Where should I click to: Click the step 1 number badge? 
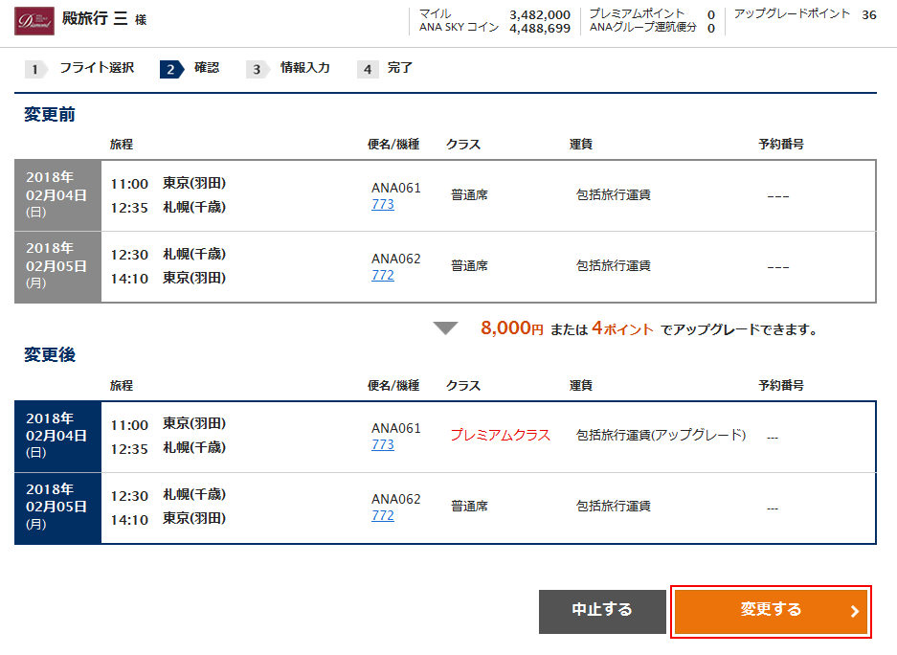35,69
